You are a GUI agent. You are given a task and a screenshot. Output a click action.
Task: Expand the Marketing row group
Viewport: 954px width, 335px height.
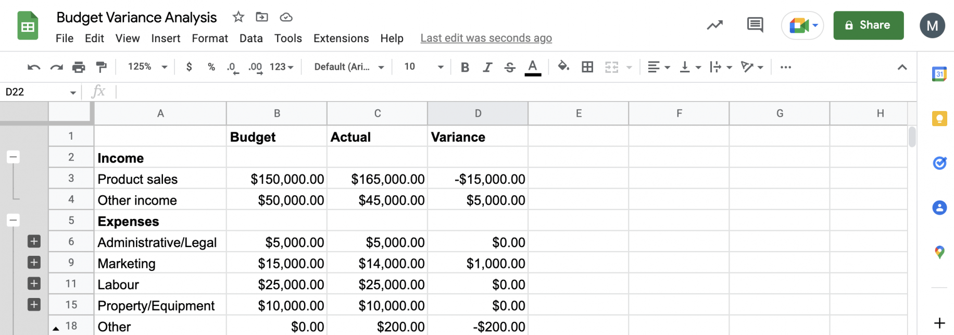click(x=34, y=262)
